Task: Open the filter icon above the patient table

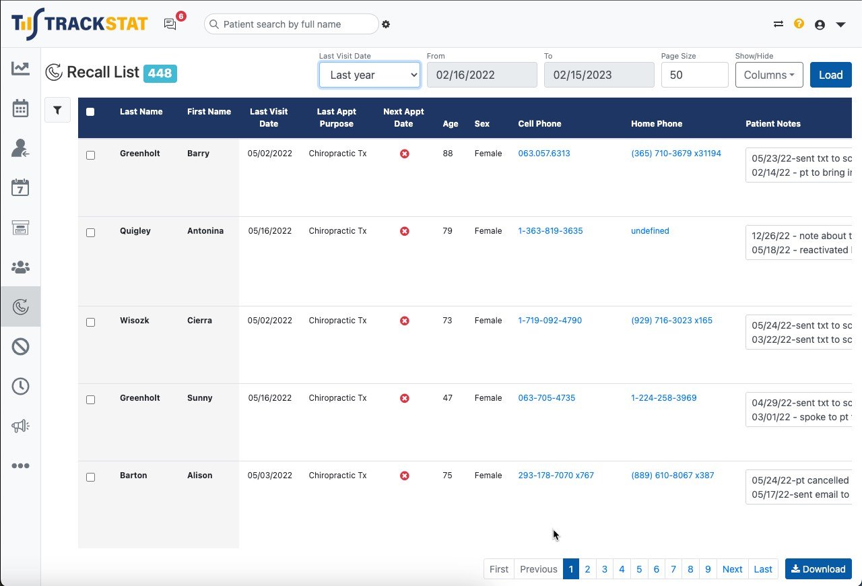Action: point(57,110)
